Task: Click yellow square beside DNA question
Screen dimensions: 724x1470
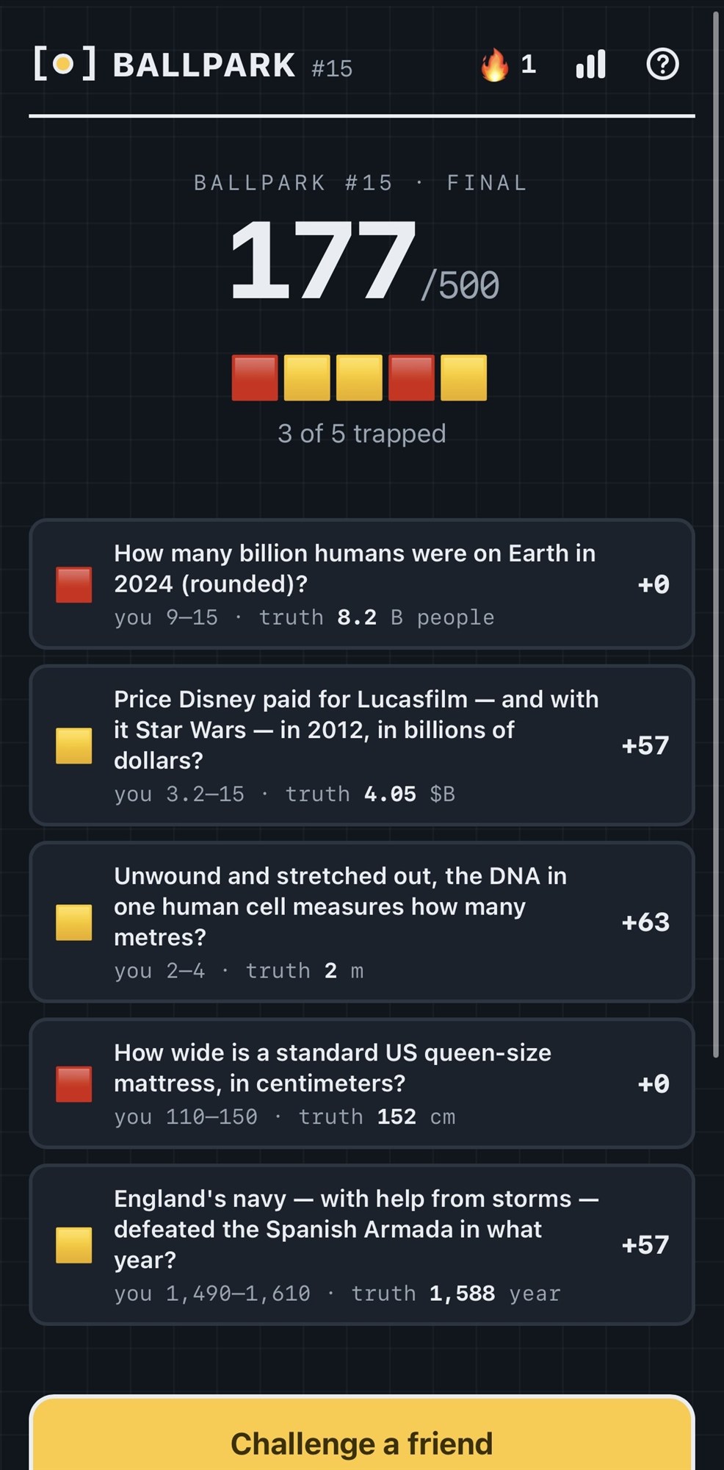Action: click(x=74, y=922)
